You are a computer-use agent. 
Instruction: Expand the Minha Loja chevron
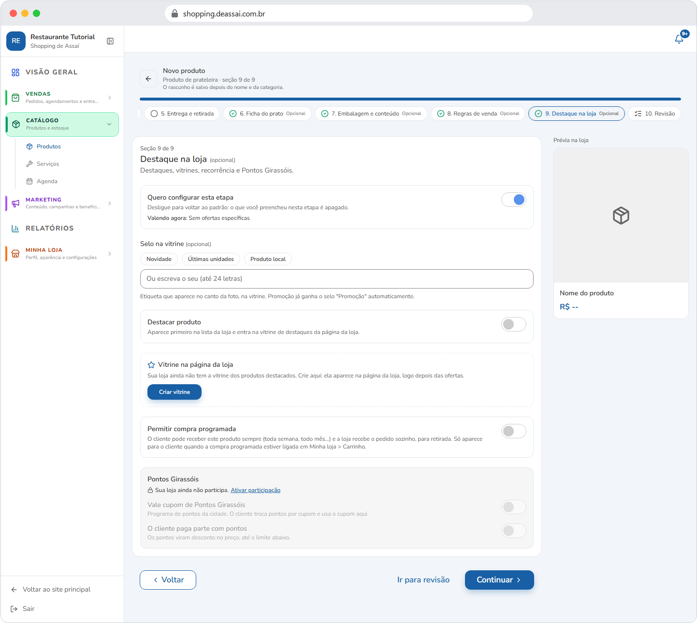110,254
